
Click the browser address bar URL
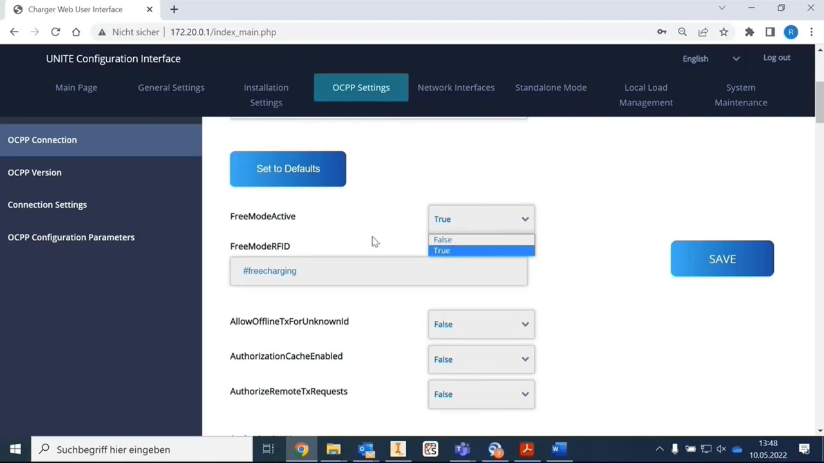[x=223, y=32]
